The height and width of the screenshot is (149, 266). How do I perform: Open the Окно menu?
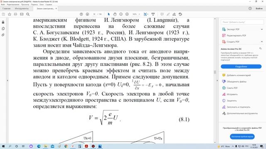[x=42, y=5]
